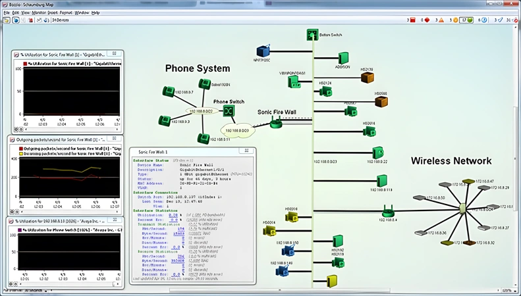Click the Utilization value link in the info panel
The image size is (521, 296).
(173, 215)
